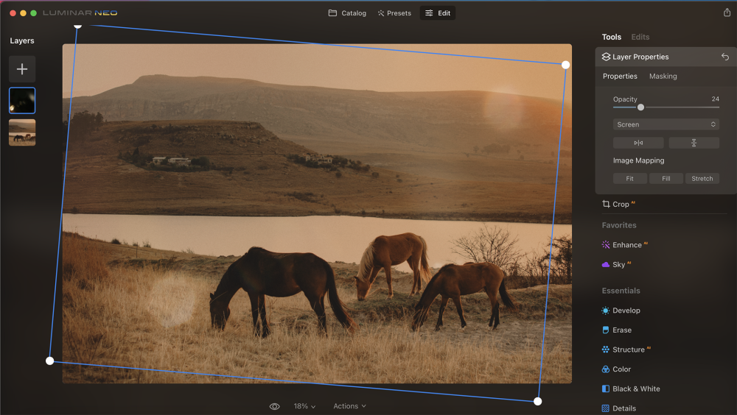Toggle before/after preview eye icon
This screenshot has width=737, height=415.
tap(274, 407)
